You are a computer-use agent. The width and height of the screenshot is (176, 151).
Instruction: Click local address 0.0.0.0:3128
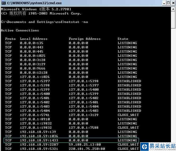(33, 60)
